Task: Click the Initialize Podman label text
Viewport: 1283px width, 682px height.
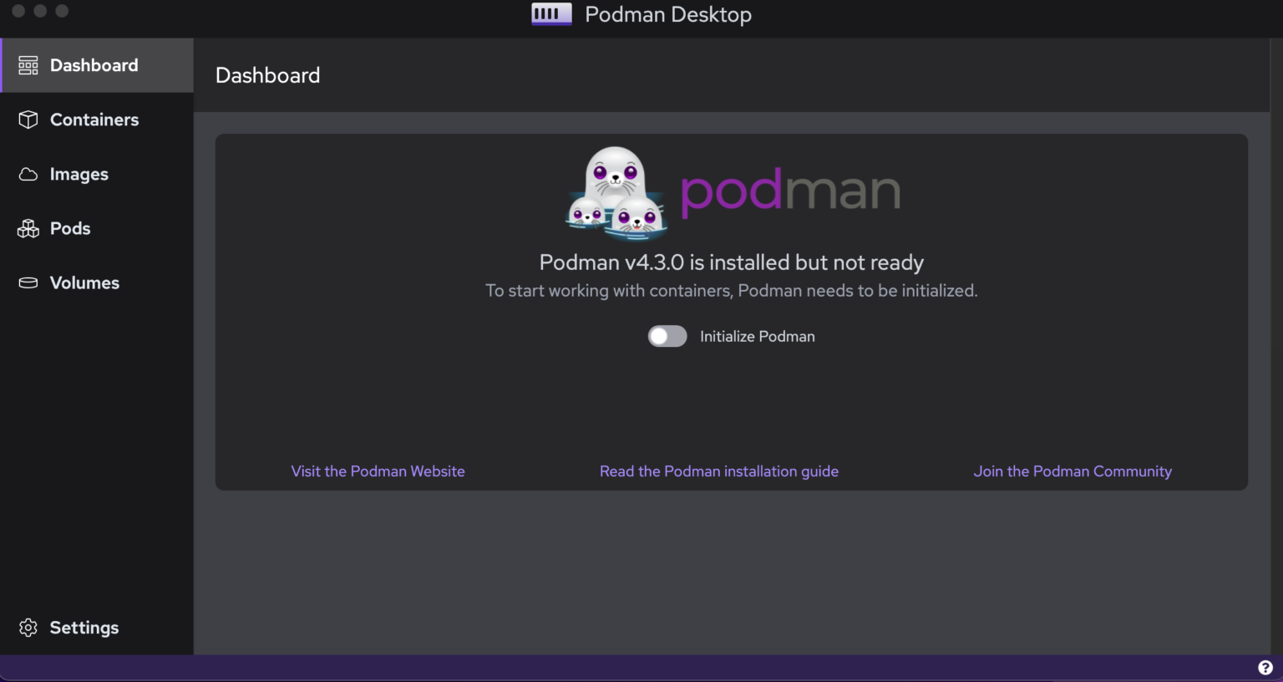Action: click(758, 336)
